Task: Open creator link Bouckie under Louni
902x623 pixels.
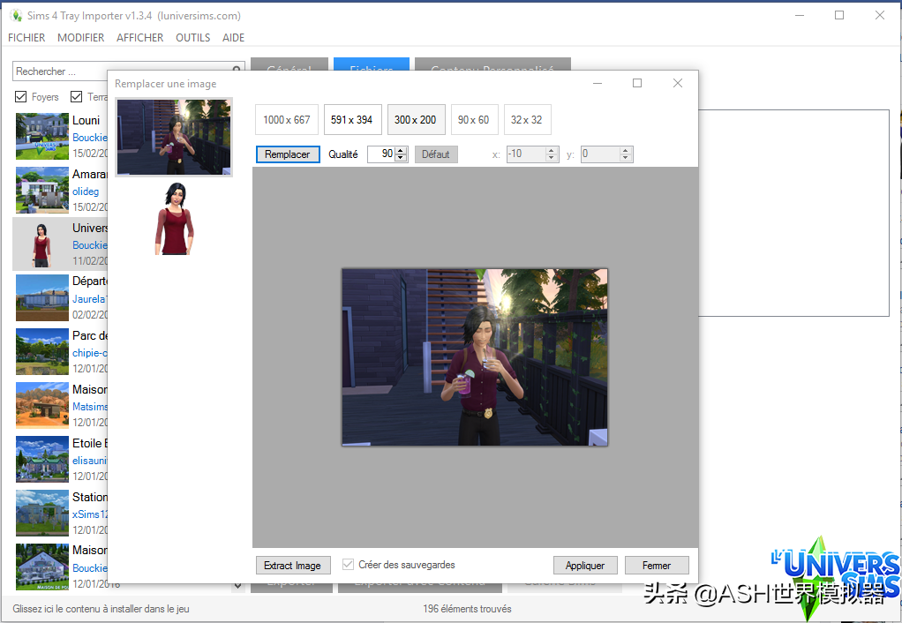Action: (90, 138)
